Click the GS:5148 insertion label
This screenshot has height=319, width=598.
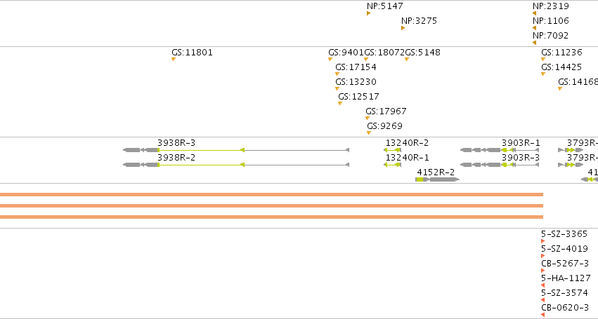pyautogui.click(x=422, y=53)
